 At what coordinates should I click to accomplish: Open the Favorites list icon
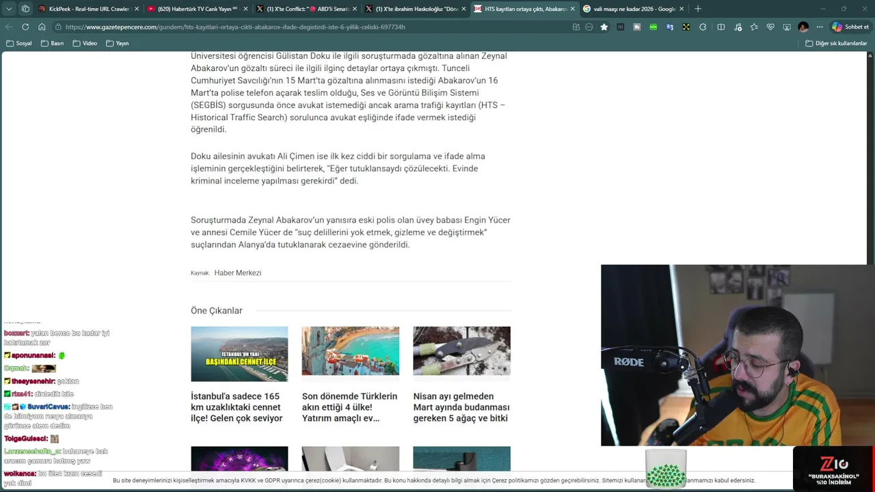tap(754, 27)
